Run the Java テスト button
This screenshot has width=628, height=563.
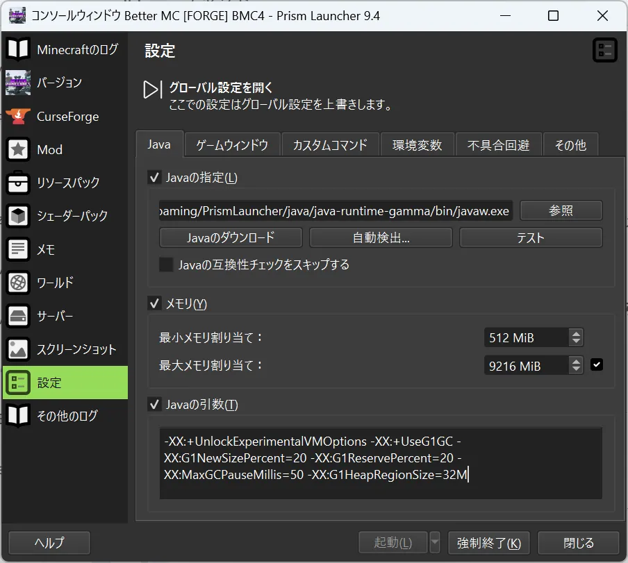[x=531, y=237]
